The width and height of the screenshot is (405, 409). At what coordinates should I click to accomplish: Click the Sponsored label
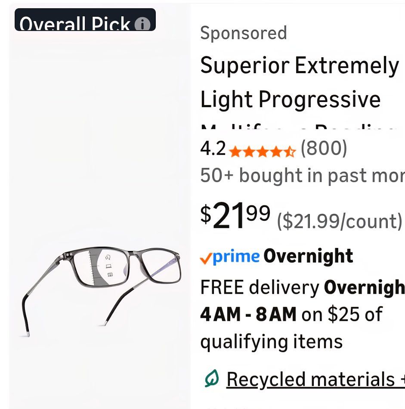click(x=244, y=33)
